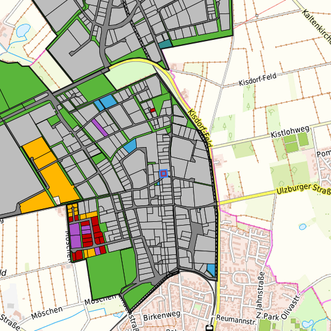
Task: Click the small square marker on pink line
Action: coord(257,15)
